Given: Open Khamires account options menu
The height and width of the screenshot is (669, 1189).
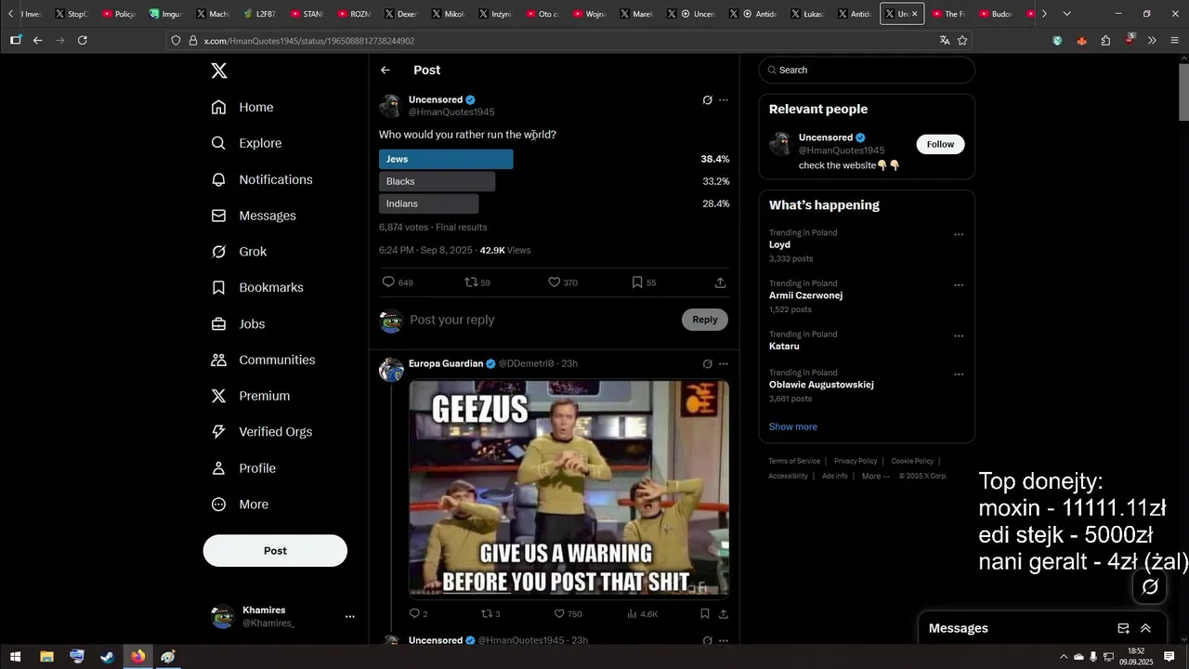Looking at the screenshot, I should pyautogui.click(x=350, y=617).
